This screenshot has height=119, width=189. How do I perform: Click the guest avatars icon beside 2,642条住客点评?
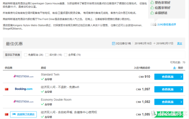point(153,25)
